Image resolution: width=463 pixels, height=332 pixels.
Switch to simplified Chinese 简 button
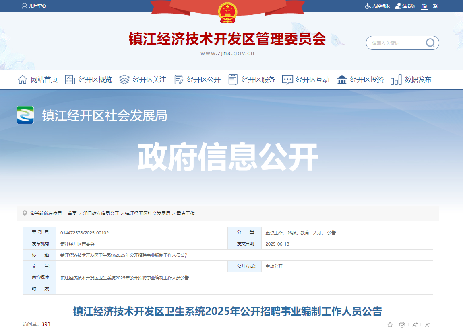click(424, 6)
